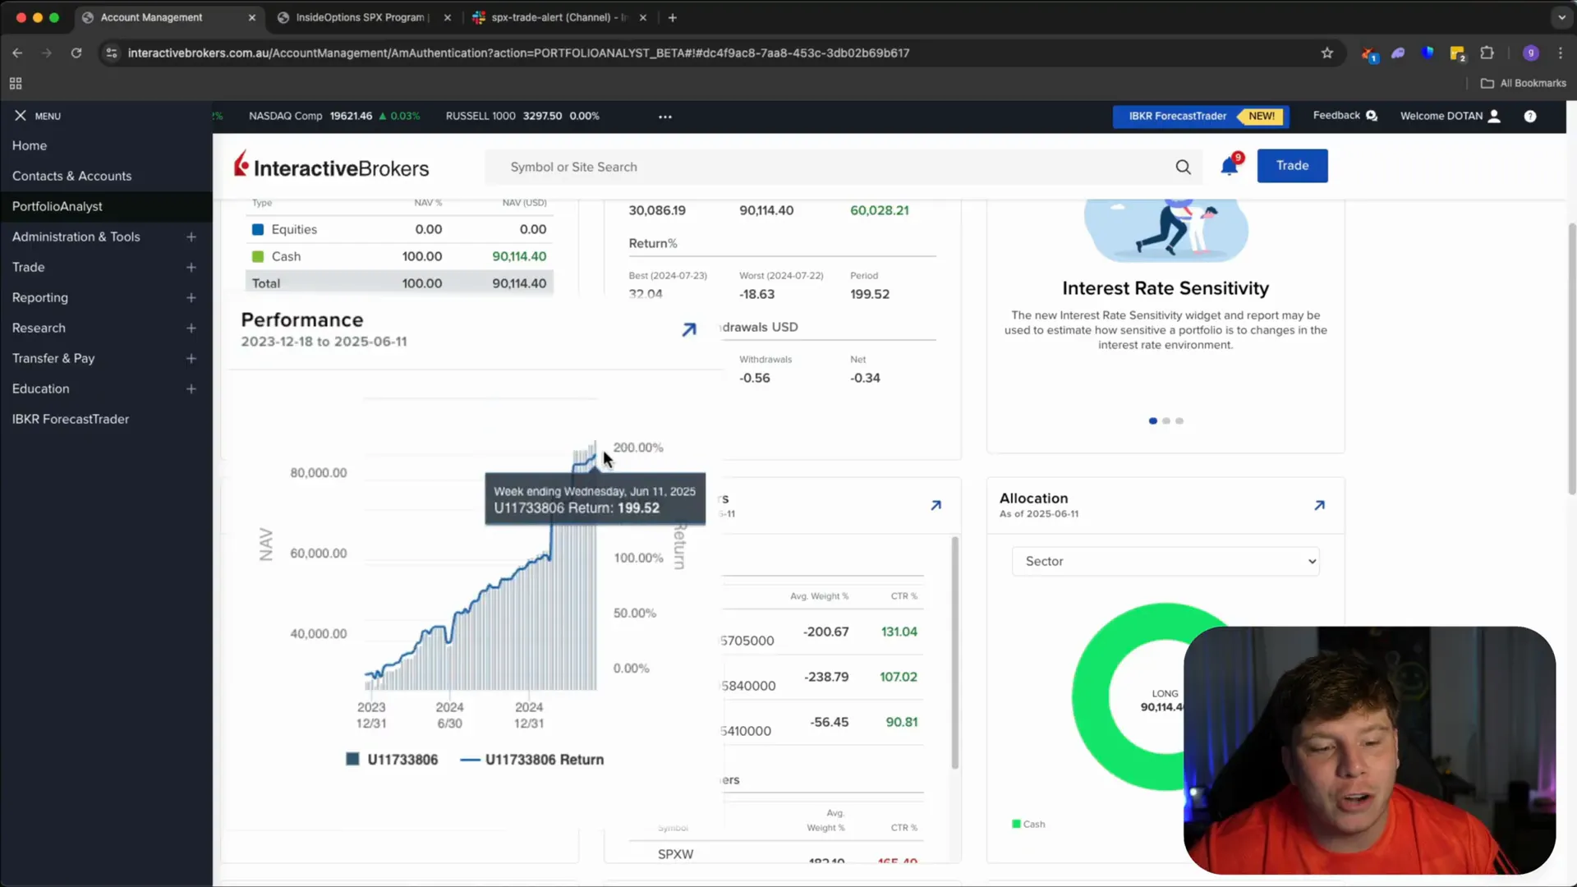Click the NASDAQ Comp ticker entry

click(x=334, y=116)
